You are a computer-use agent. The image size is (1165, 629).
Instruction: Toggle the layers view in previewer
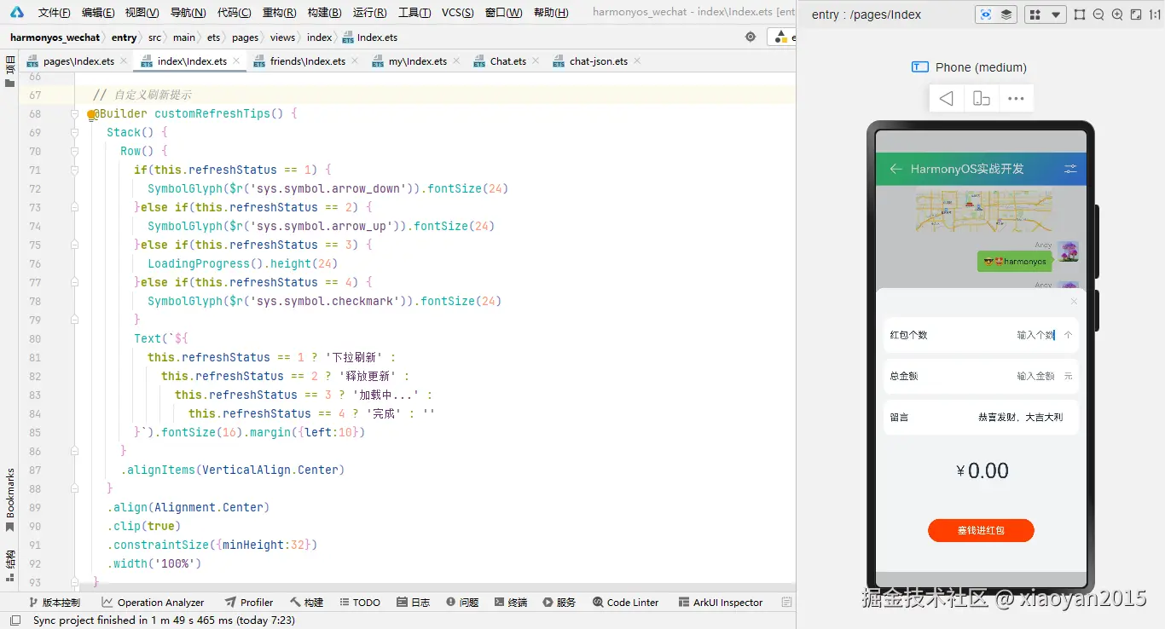1006,14
